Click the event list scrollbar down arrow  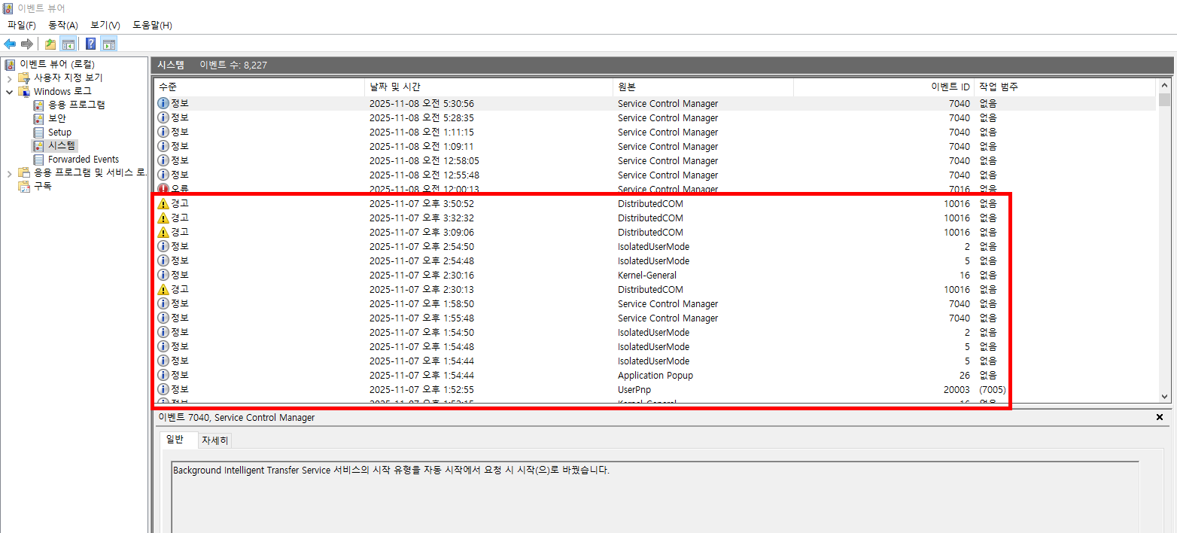1164,396
